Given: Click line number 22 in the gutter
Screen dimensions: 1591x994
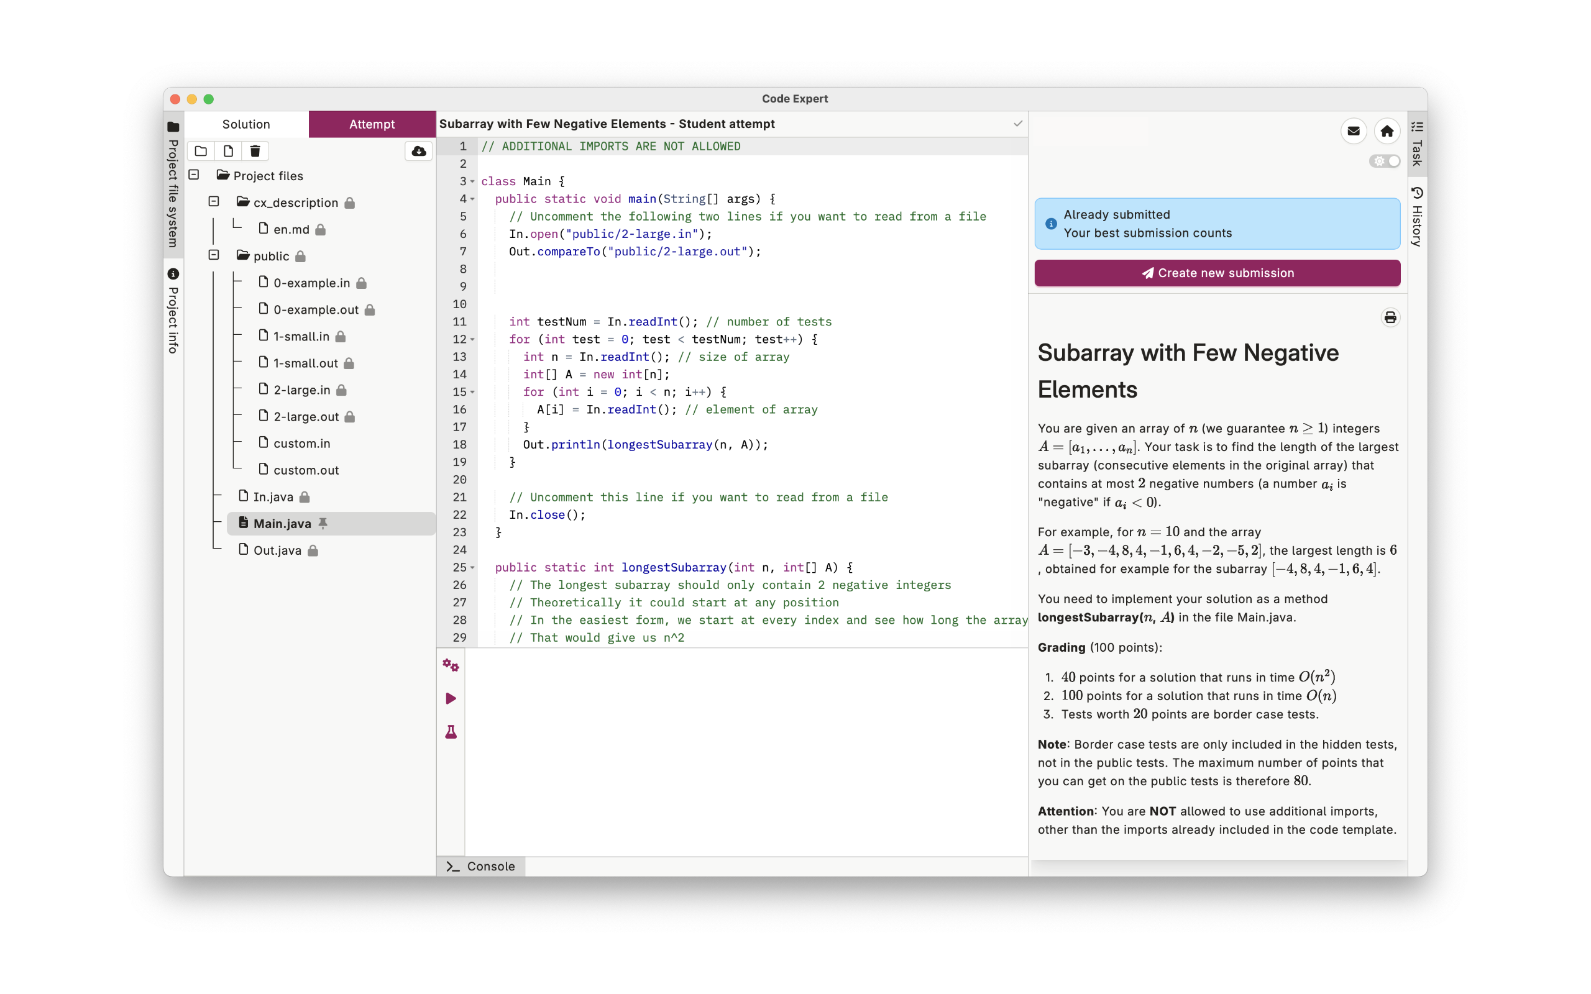Looking at the screenshot, I should point(459,515).
